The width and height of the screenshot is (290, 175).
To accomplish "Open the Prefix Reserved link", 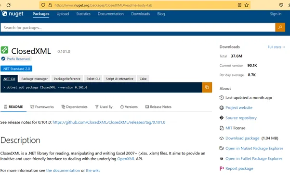I will 18,59.
